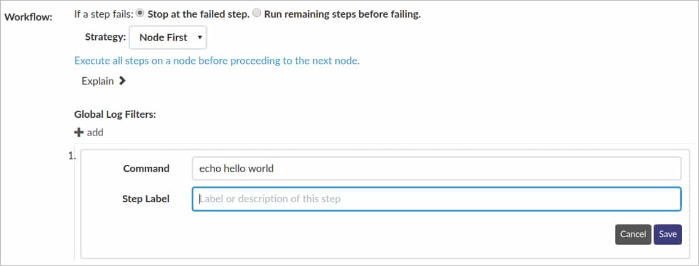Focus the Step Label input field
The width and height of the screenshot is (699, 266).
[436, 199]
